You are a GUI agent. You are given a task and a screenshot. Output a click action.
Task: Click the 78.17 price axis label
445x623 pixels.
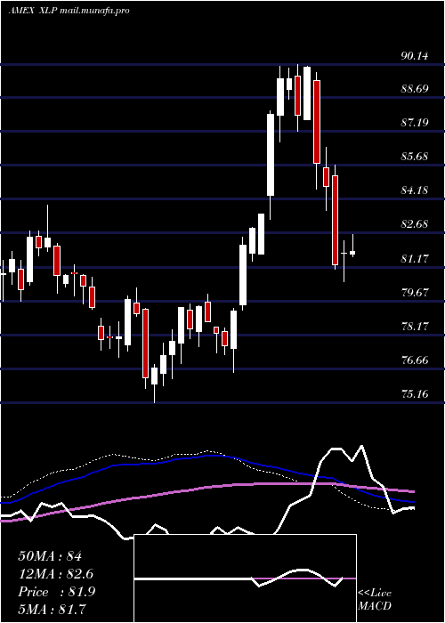pos(415,327)
